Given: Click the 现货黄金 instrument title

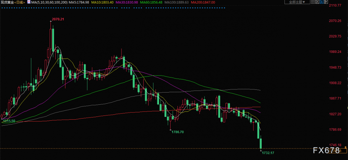Looking at the screenshot, I should [x=7, y=2].
